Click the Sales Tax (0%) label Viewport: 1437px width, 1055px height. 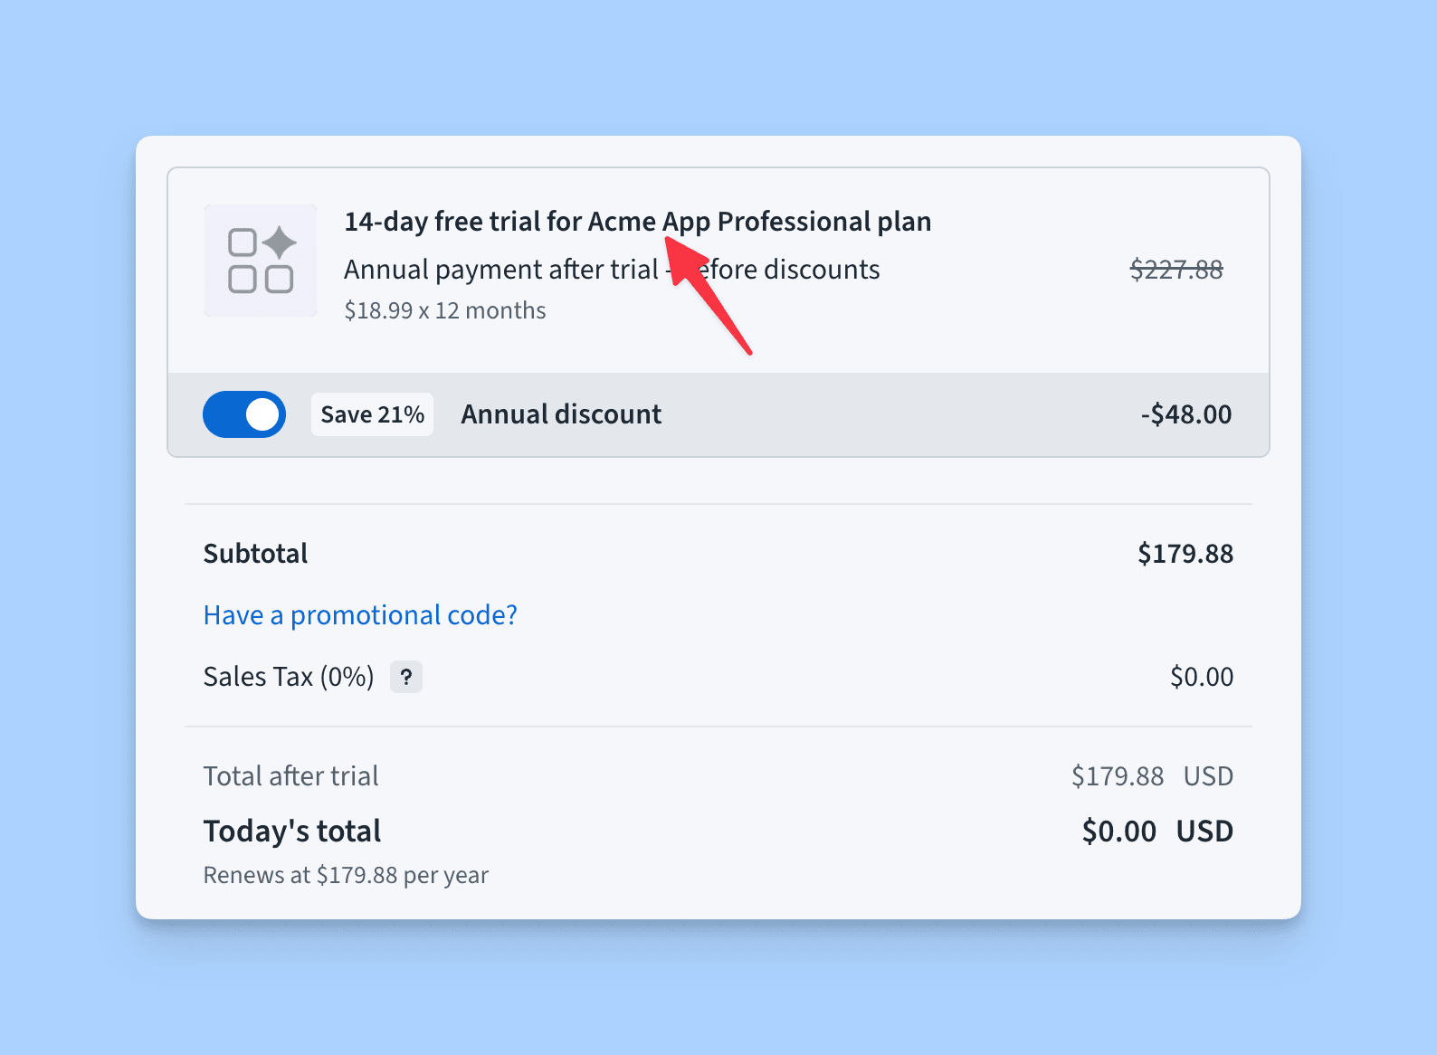[x=289, y=677]
